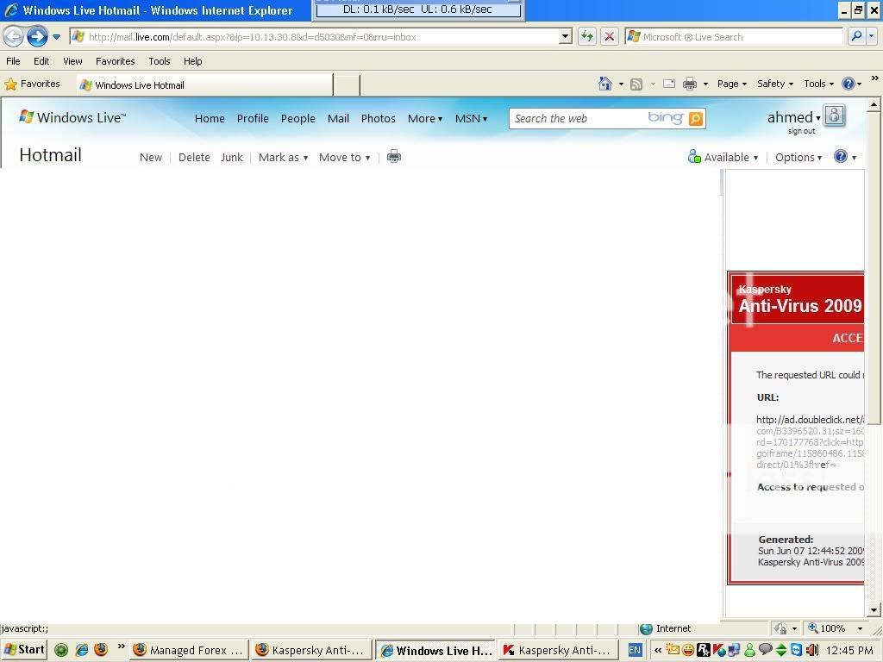Viewport: 883px width, 662px height.
Task: Open the command bar Tools dropdown
Action: (819, 84)
